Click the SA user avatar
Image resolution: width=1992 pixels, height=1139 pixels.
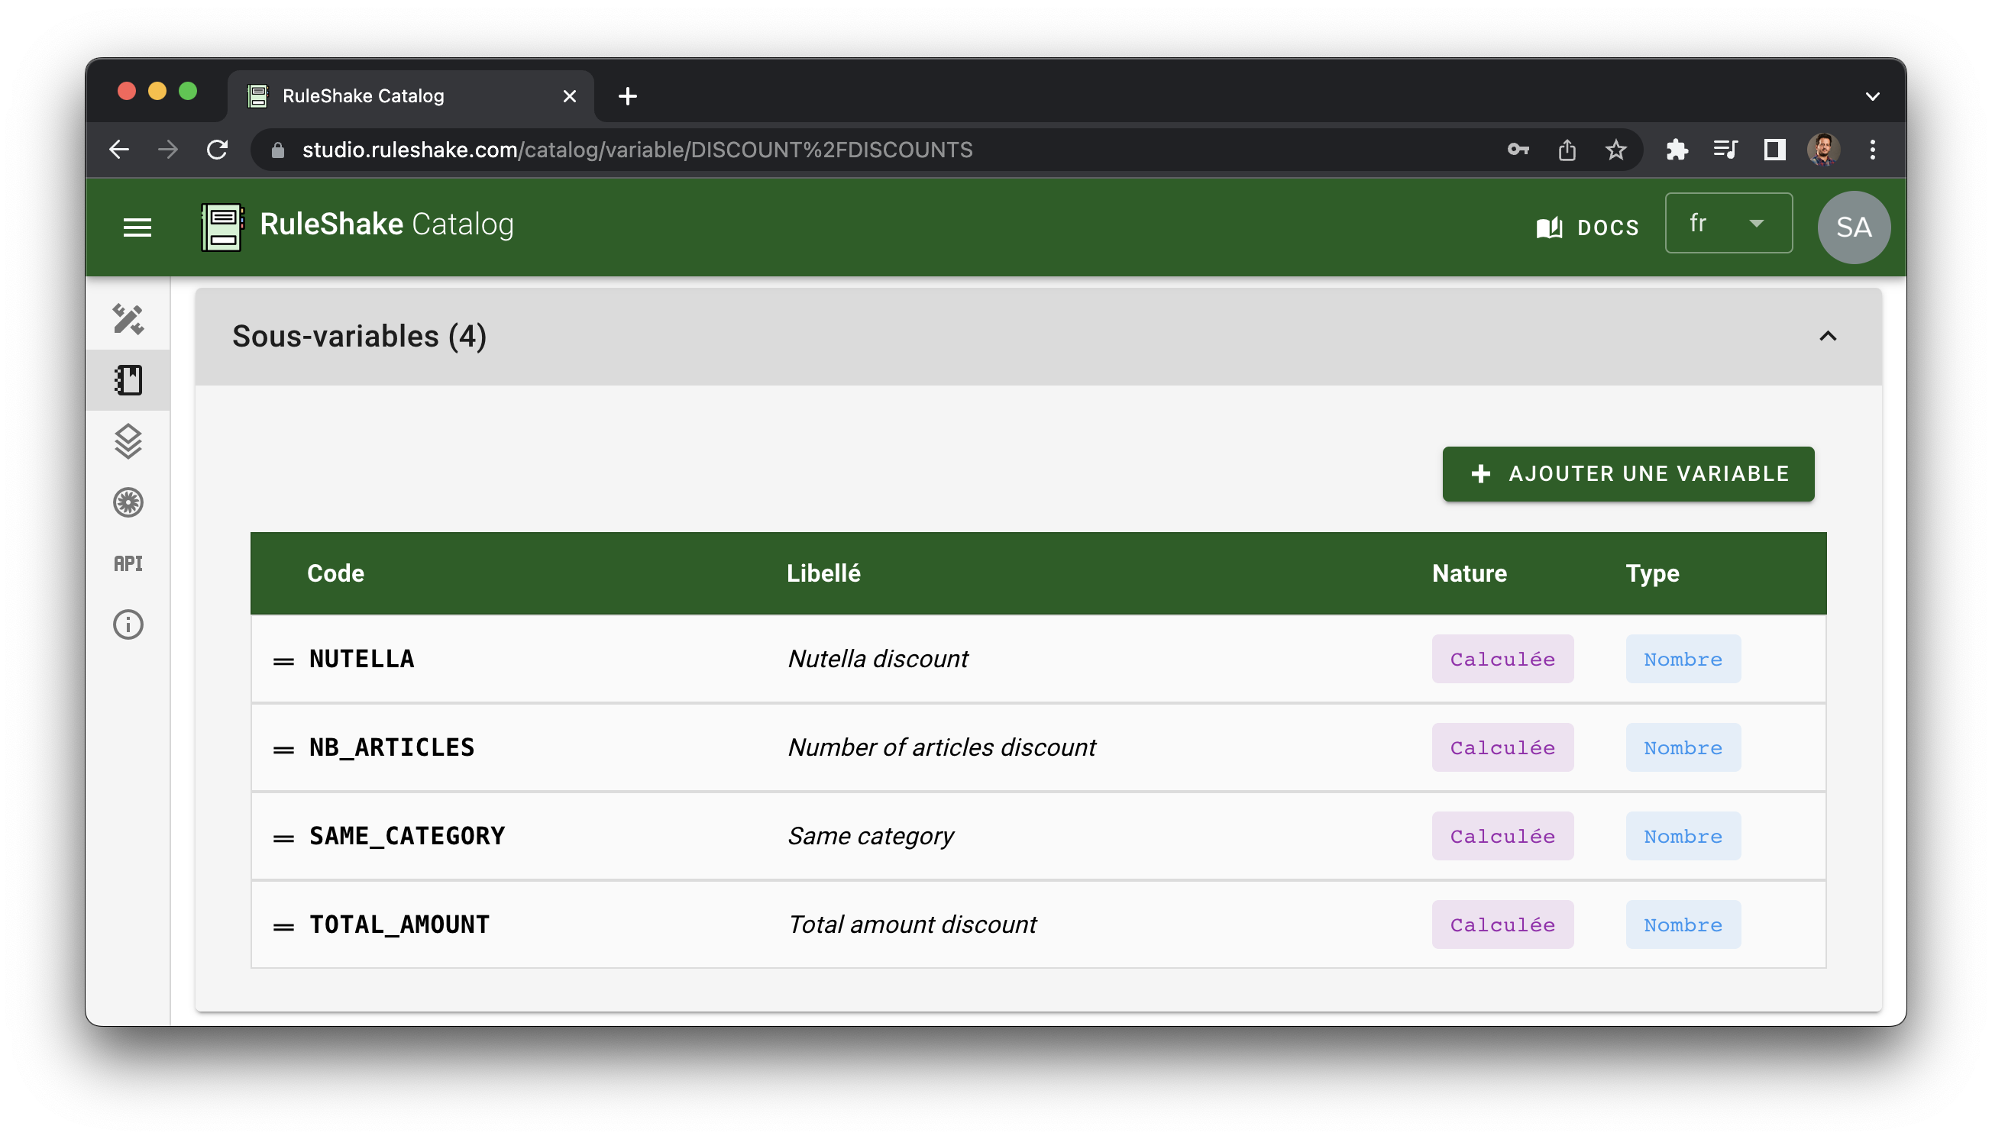1853,227
